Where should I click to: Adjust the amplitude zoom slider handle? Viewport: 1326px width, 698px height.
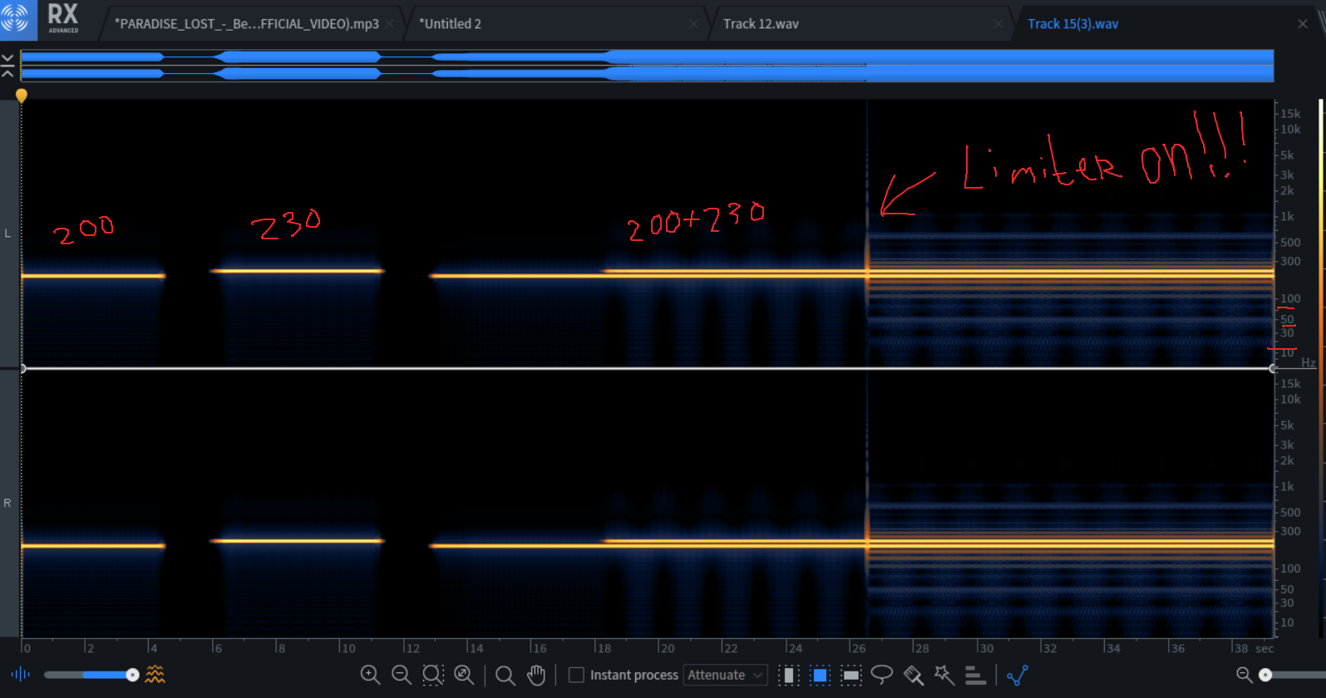tap(1265, 675)
